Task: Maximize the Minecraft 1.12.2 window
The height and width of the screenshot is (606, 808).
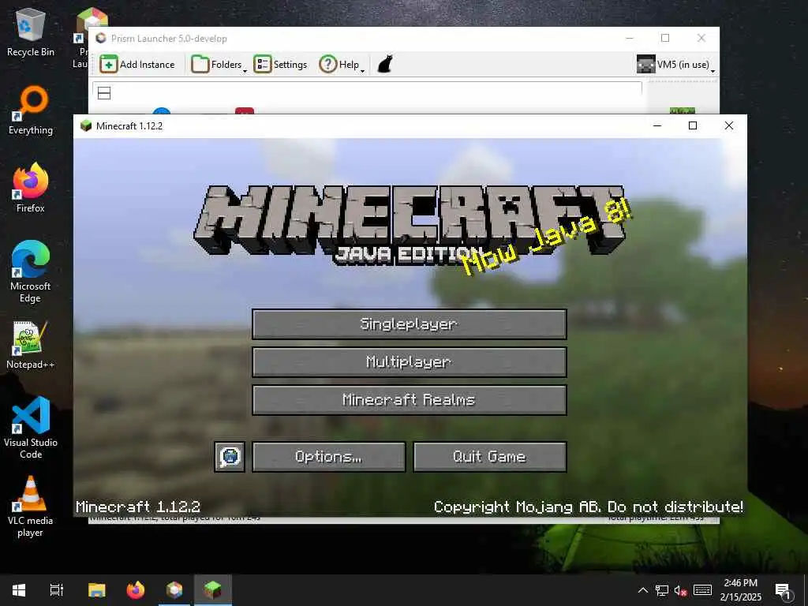Action: click(x=693, y=125)
